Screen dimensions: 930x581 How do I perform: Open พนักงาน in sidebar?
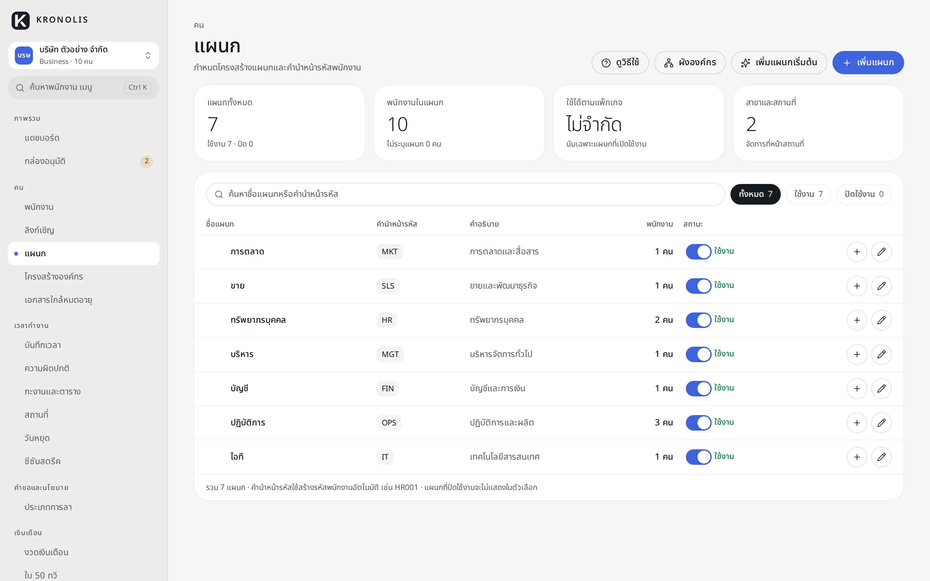click(x=83, y=207)
